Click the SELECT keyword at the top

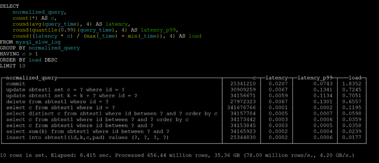[9, 6]
